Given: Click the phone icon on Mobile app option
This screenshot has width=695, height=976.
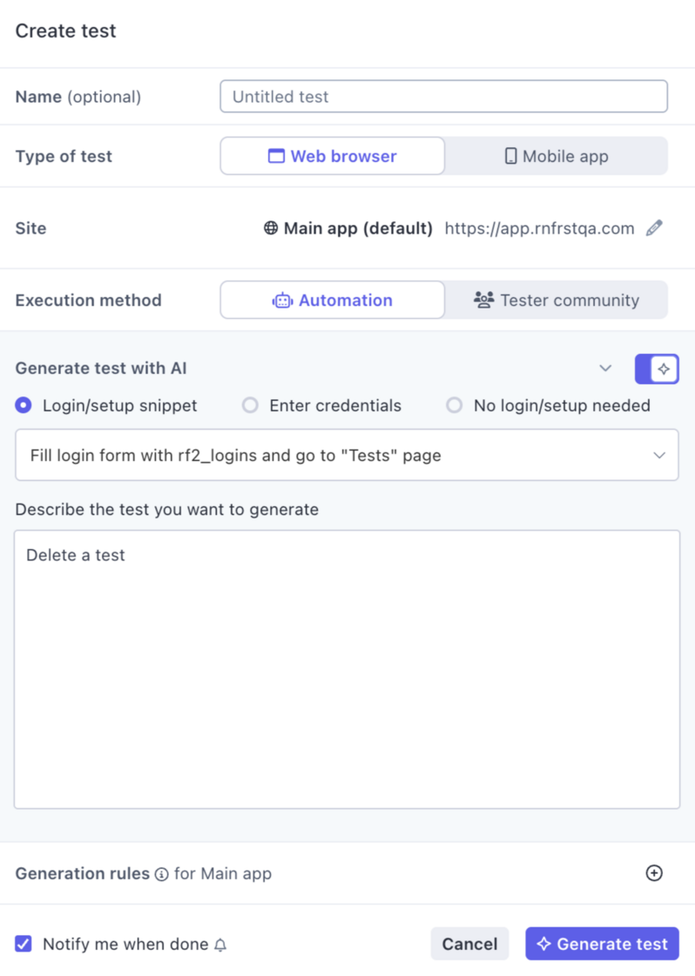Looking at the screenshot, I should pos(510,156).
